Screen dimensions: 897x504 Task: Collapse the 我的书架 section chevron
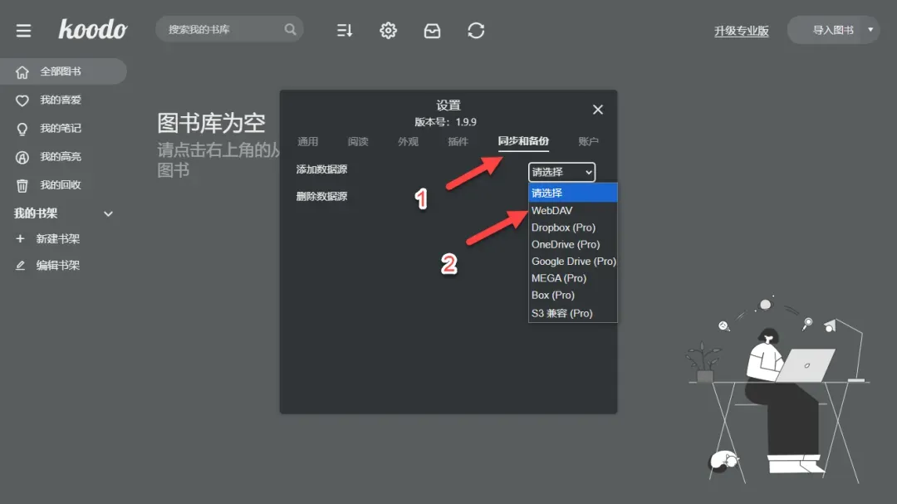click(107, 213)
